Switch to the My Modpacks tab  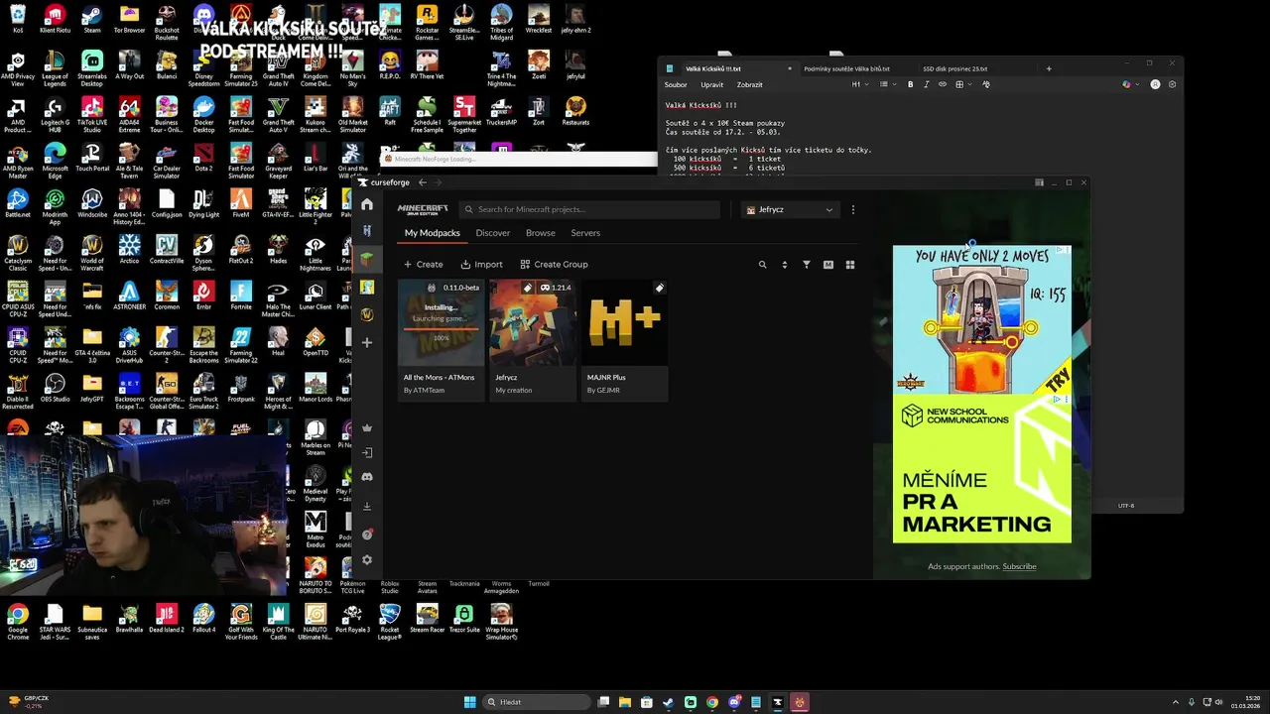(432, 233)
